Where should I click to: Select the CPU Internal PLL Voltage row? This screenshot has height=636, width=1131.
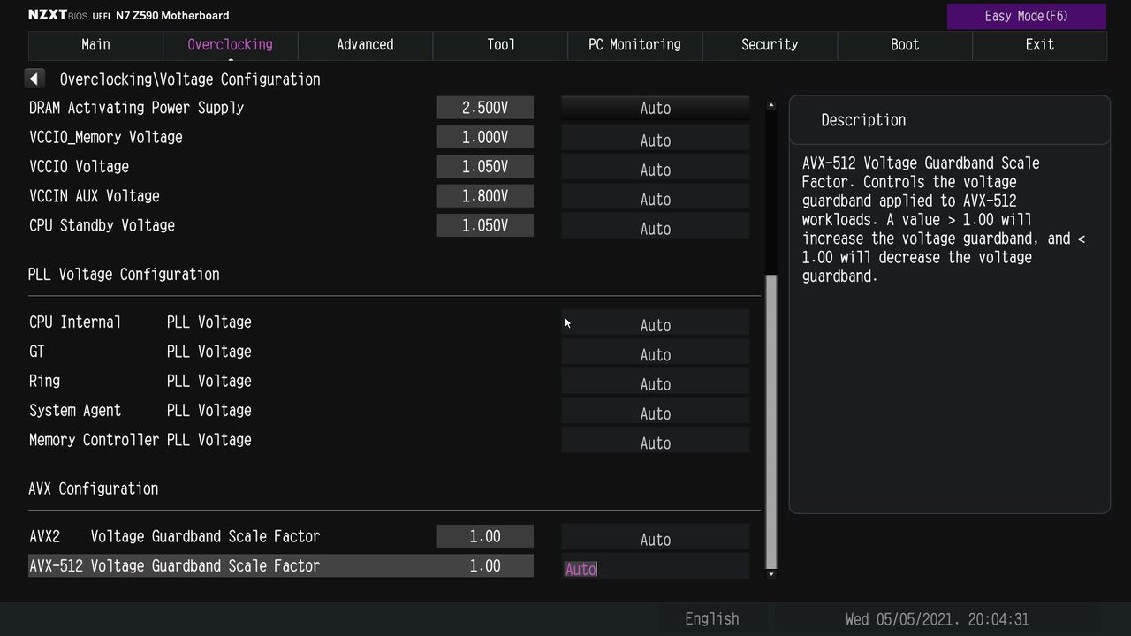click(140, 322)
